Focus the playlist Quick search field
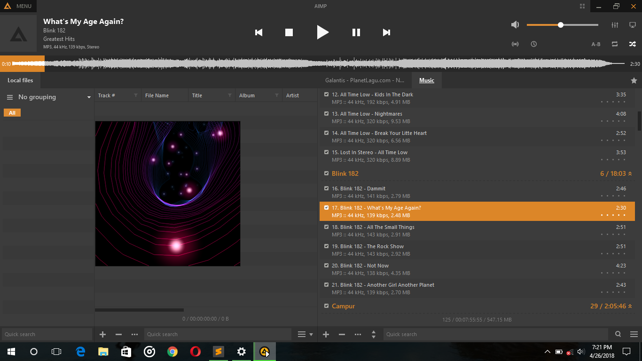This screenshot has width=642, height=361. click(496, 334)
